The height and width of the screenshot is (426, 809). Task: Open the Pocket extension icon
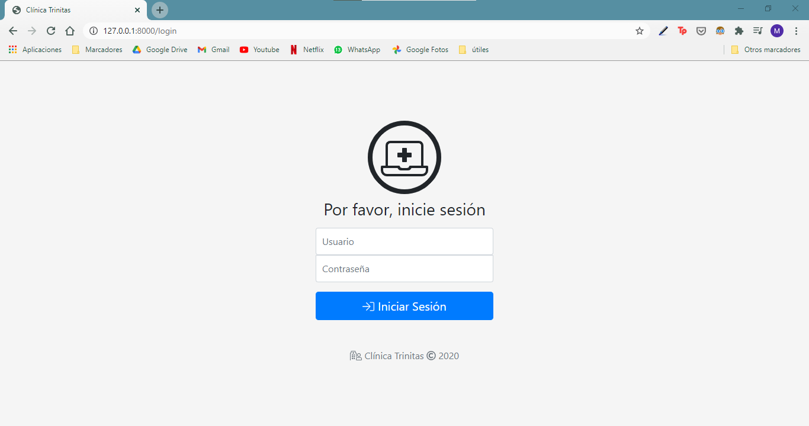701,31
